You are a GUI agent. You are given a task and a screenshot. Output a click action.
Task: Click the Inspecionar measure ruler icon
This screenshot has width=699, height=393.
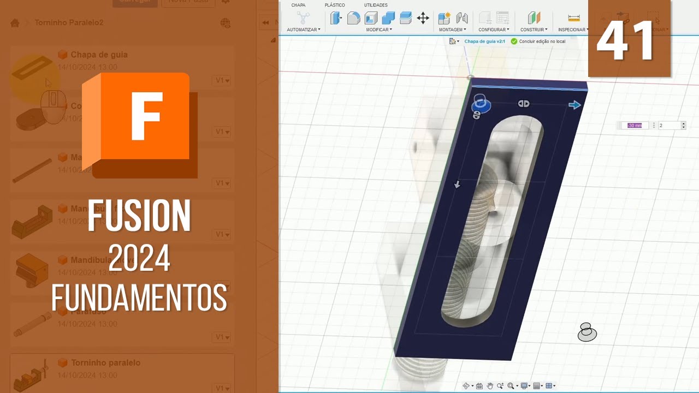573,18
